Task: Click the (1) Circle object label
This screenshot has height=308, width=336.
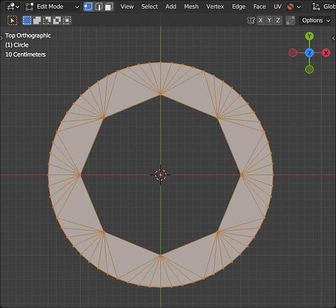Action: coord(17,45)
